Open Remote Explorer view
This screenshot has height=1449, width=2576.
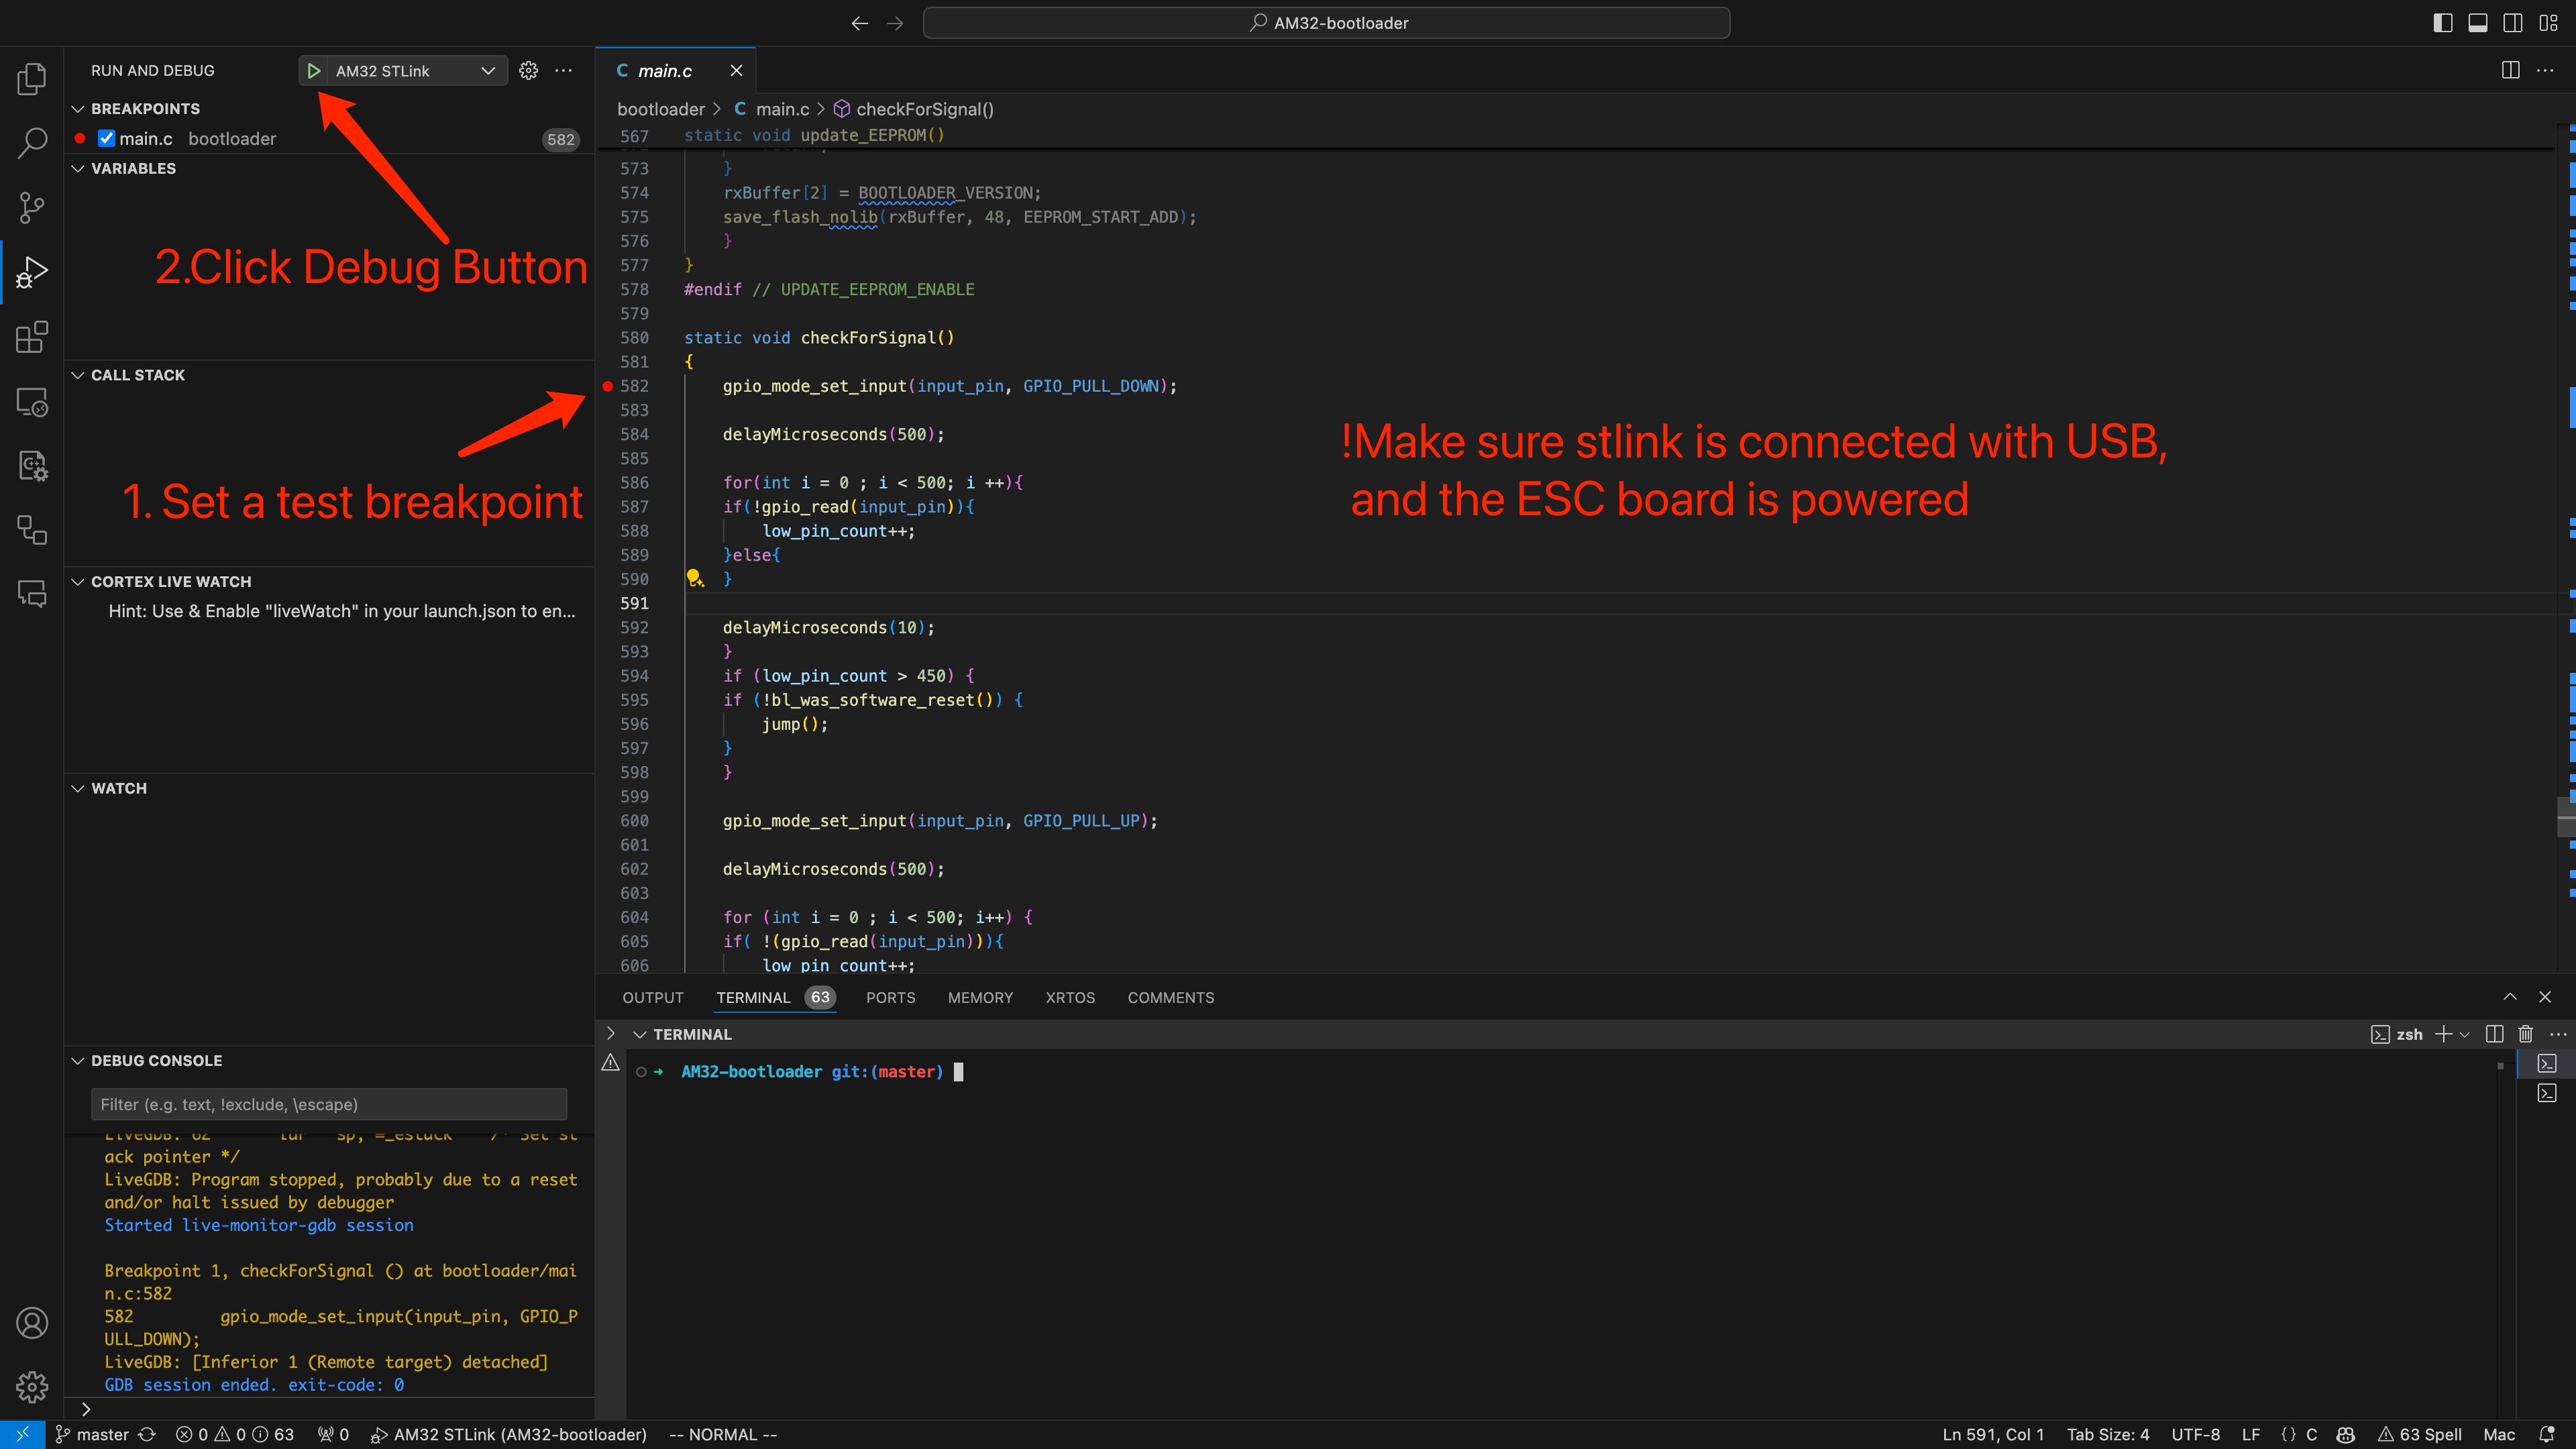32,401
